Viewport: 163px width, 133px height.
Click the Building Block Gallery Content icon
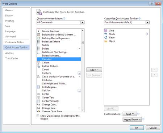click(x=38, y=35)
